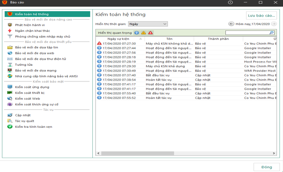Click the folder icon for Bảo vệ mối đe dọa tập tin
This screenshot has width=283, height=172.
pyautogui.click(x=10, y=47)
